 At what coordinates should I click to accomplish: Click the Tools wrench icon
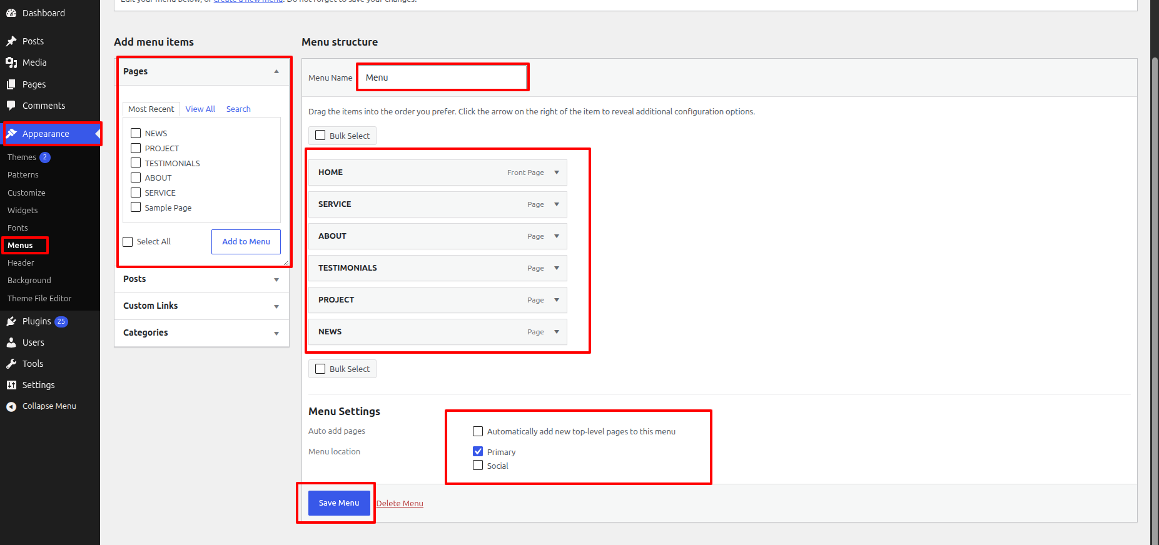point(11,364)
